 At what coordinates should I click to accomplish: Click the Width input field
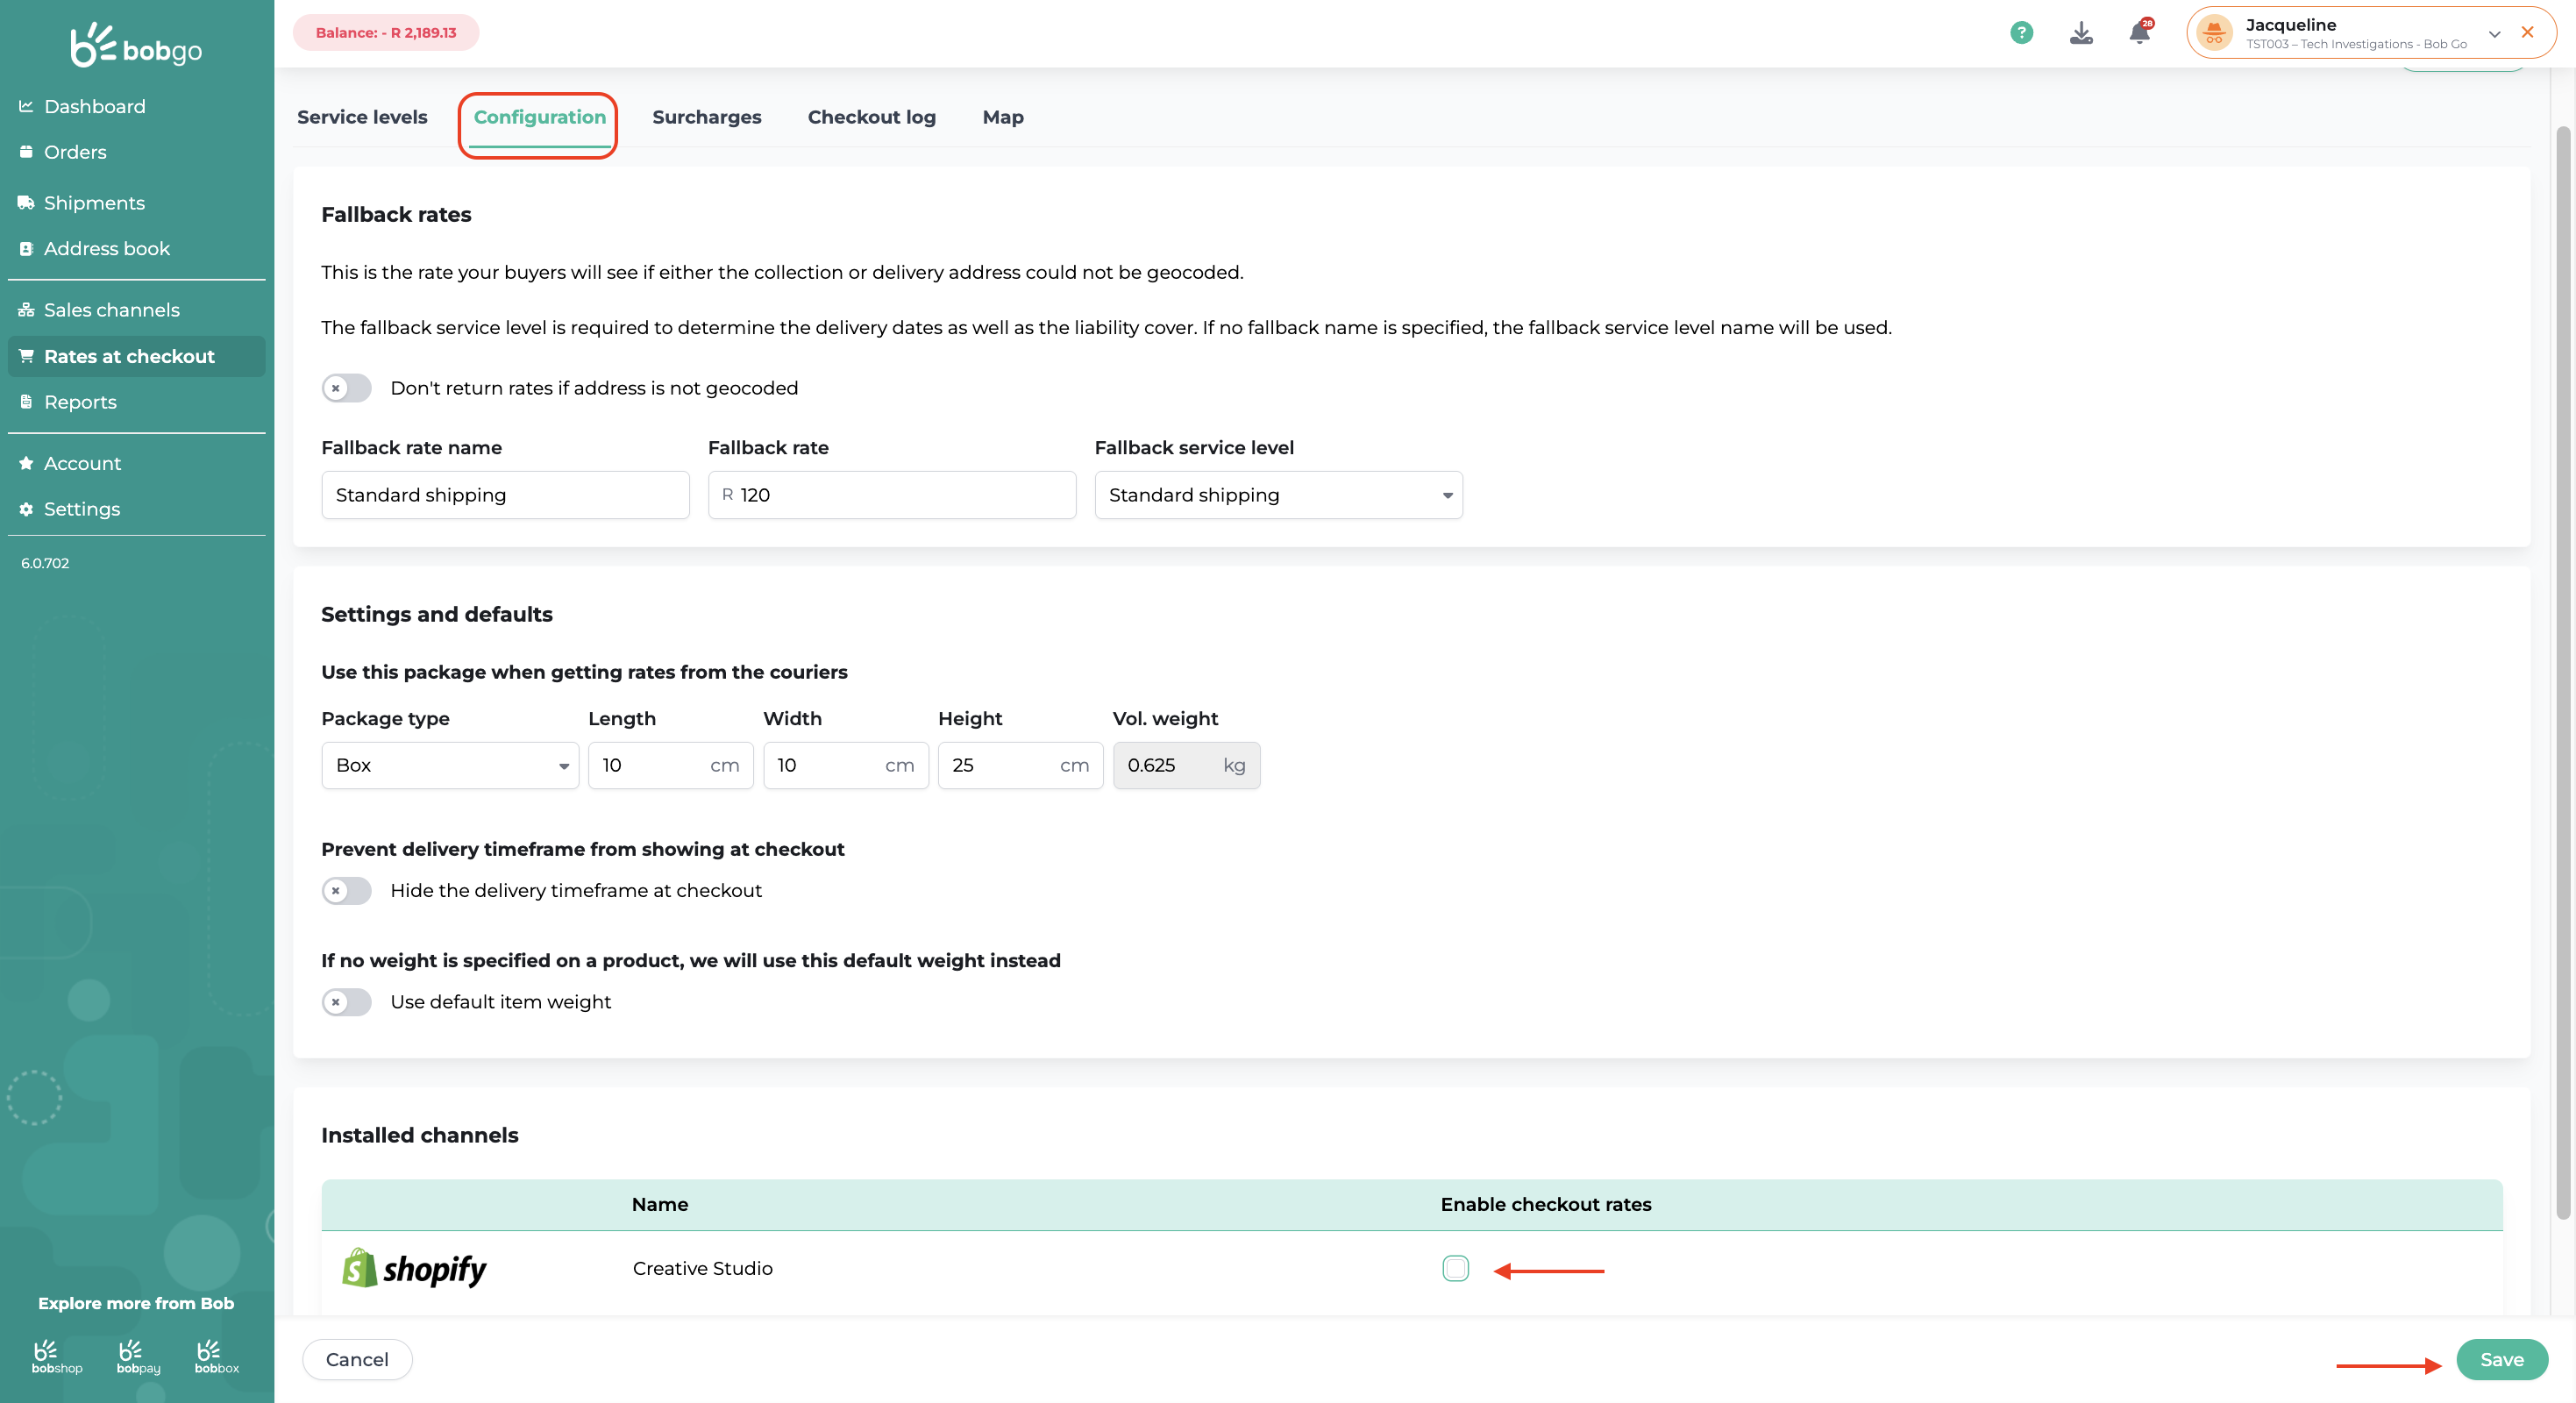click(846, 765)
